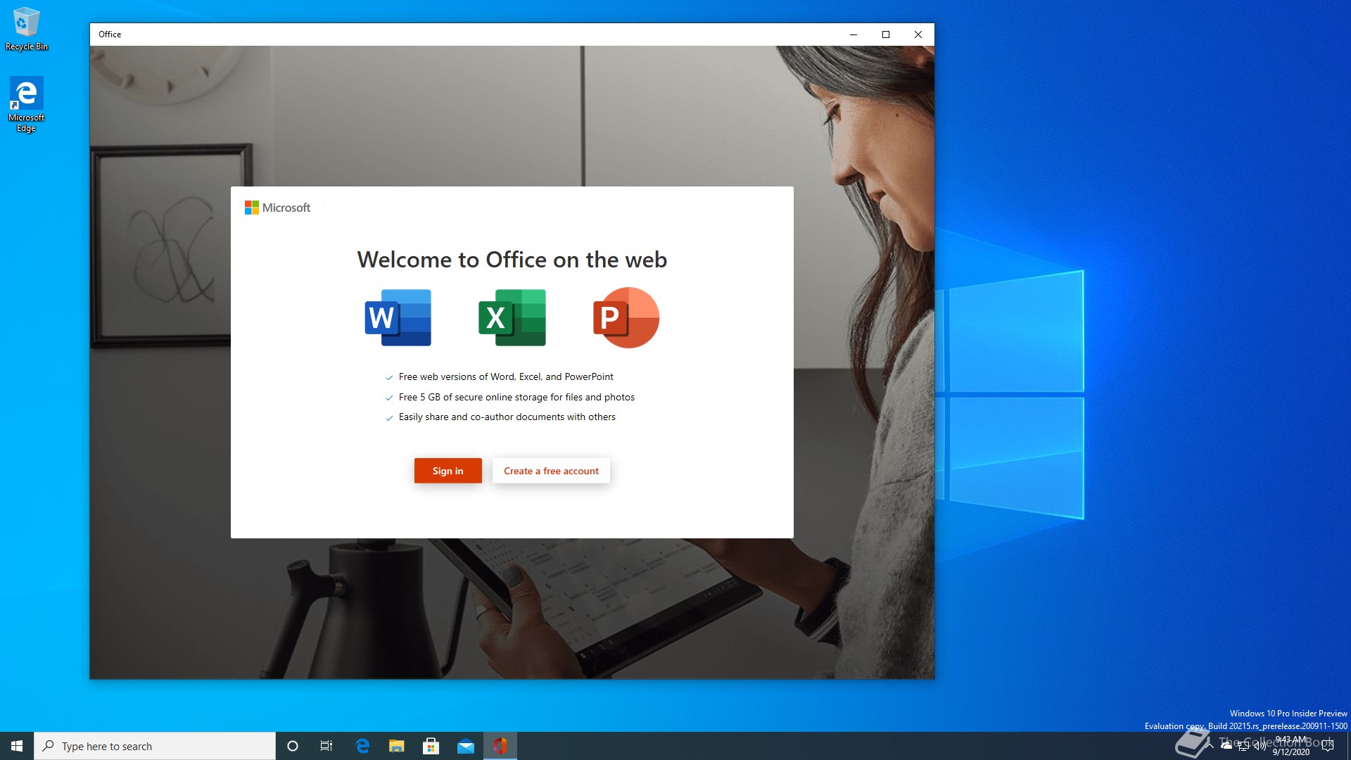Open the Windows Start menu
The image size is (1351, 760).
[x=17, y=746]
